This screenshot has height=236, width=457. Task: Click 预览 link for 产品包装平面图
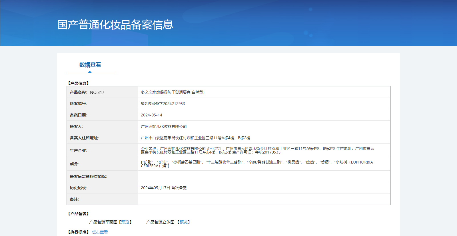tap(125, 222)
